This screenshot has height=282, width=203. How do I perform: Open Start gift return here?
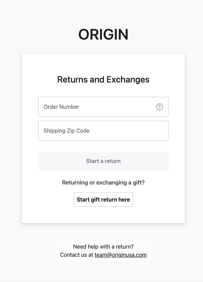click(x=103, y=199)
